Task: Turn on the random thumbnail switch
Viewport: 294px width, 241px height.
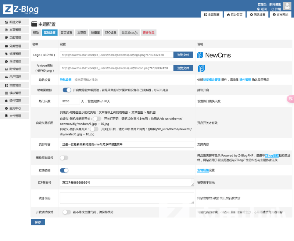Action: click(x=97, y=119)
